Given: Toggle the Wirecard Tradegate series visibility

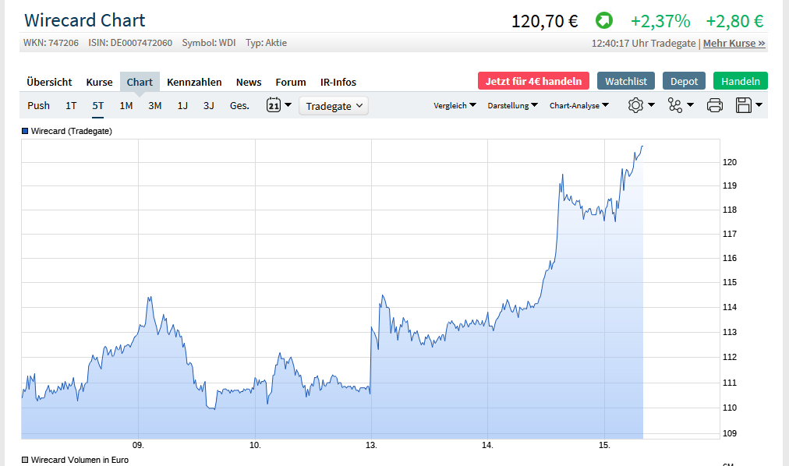Looking at the screenshot, I should [x=23, y=131].
